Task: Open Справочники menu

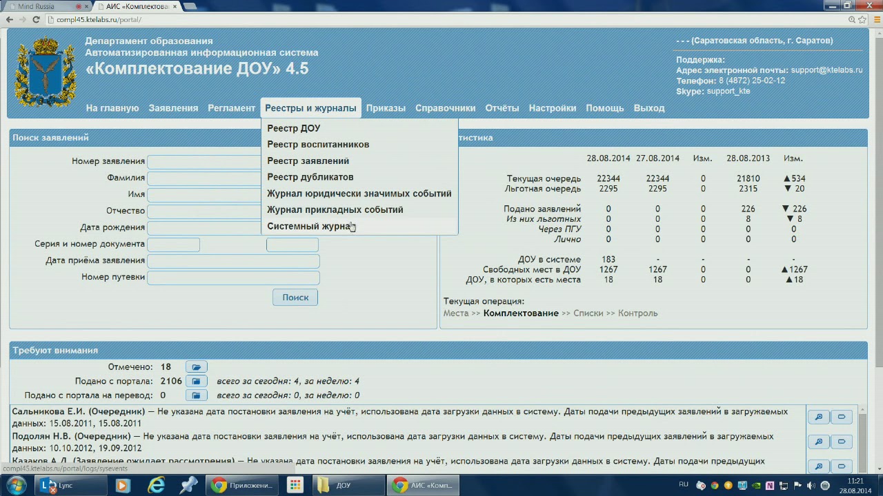Action: point(445,108)
